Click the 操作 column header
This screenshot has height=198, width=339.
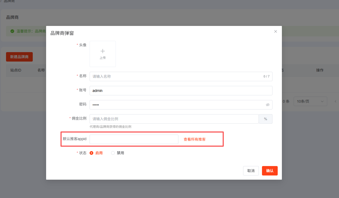point(320,70)
